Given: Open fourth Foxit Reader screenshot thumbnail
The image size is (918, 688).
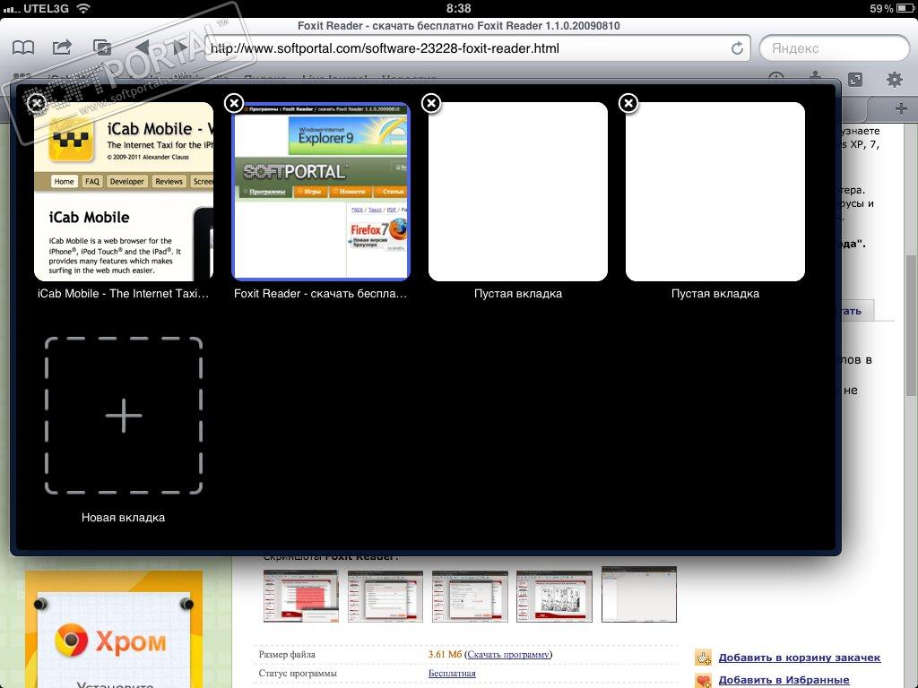Looking at the screenshot, I should pos(554,596).
